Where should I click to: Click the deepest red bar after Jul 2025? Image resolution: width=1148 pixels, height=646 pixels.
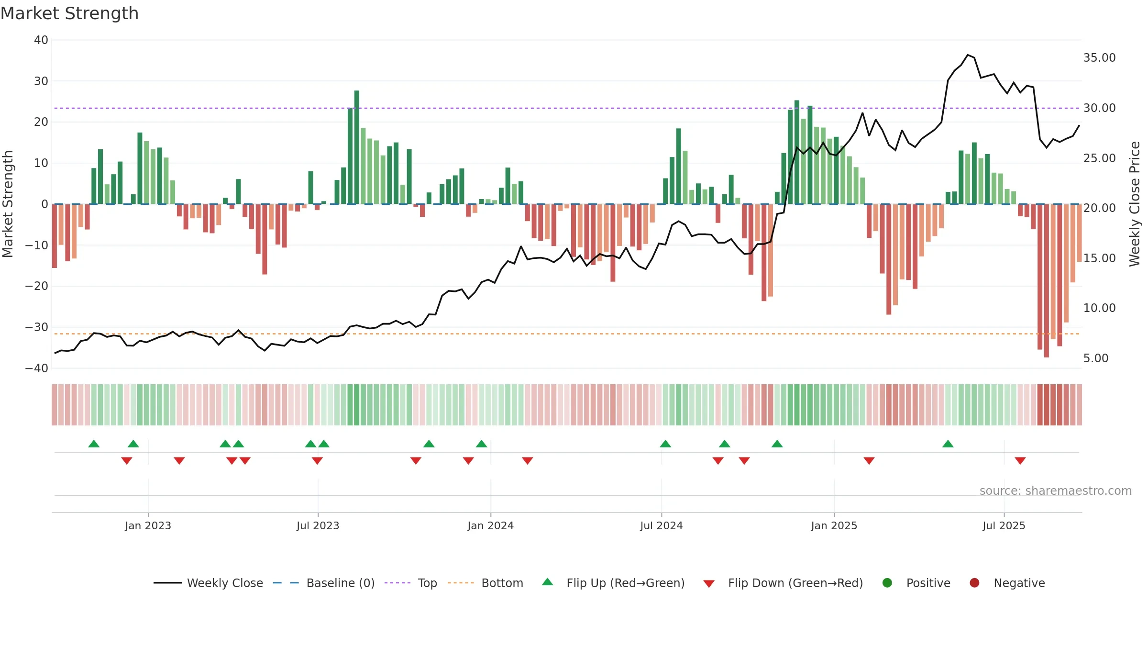pyautogui.click(x=1047, y=281)
